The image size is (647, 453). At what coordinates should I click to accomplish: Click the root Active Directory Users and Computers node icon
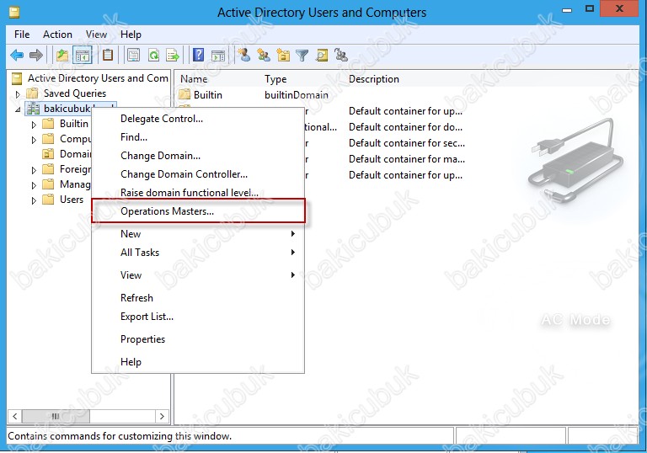point(17,78)
